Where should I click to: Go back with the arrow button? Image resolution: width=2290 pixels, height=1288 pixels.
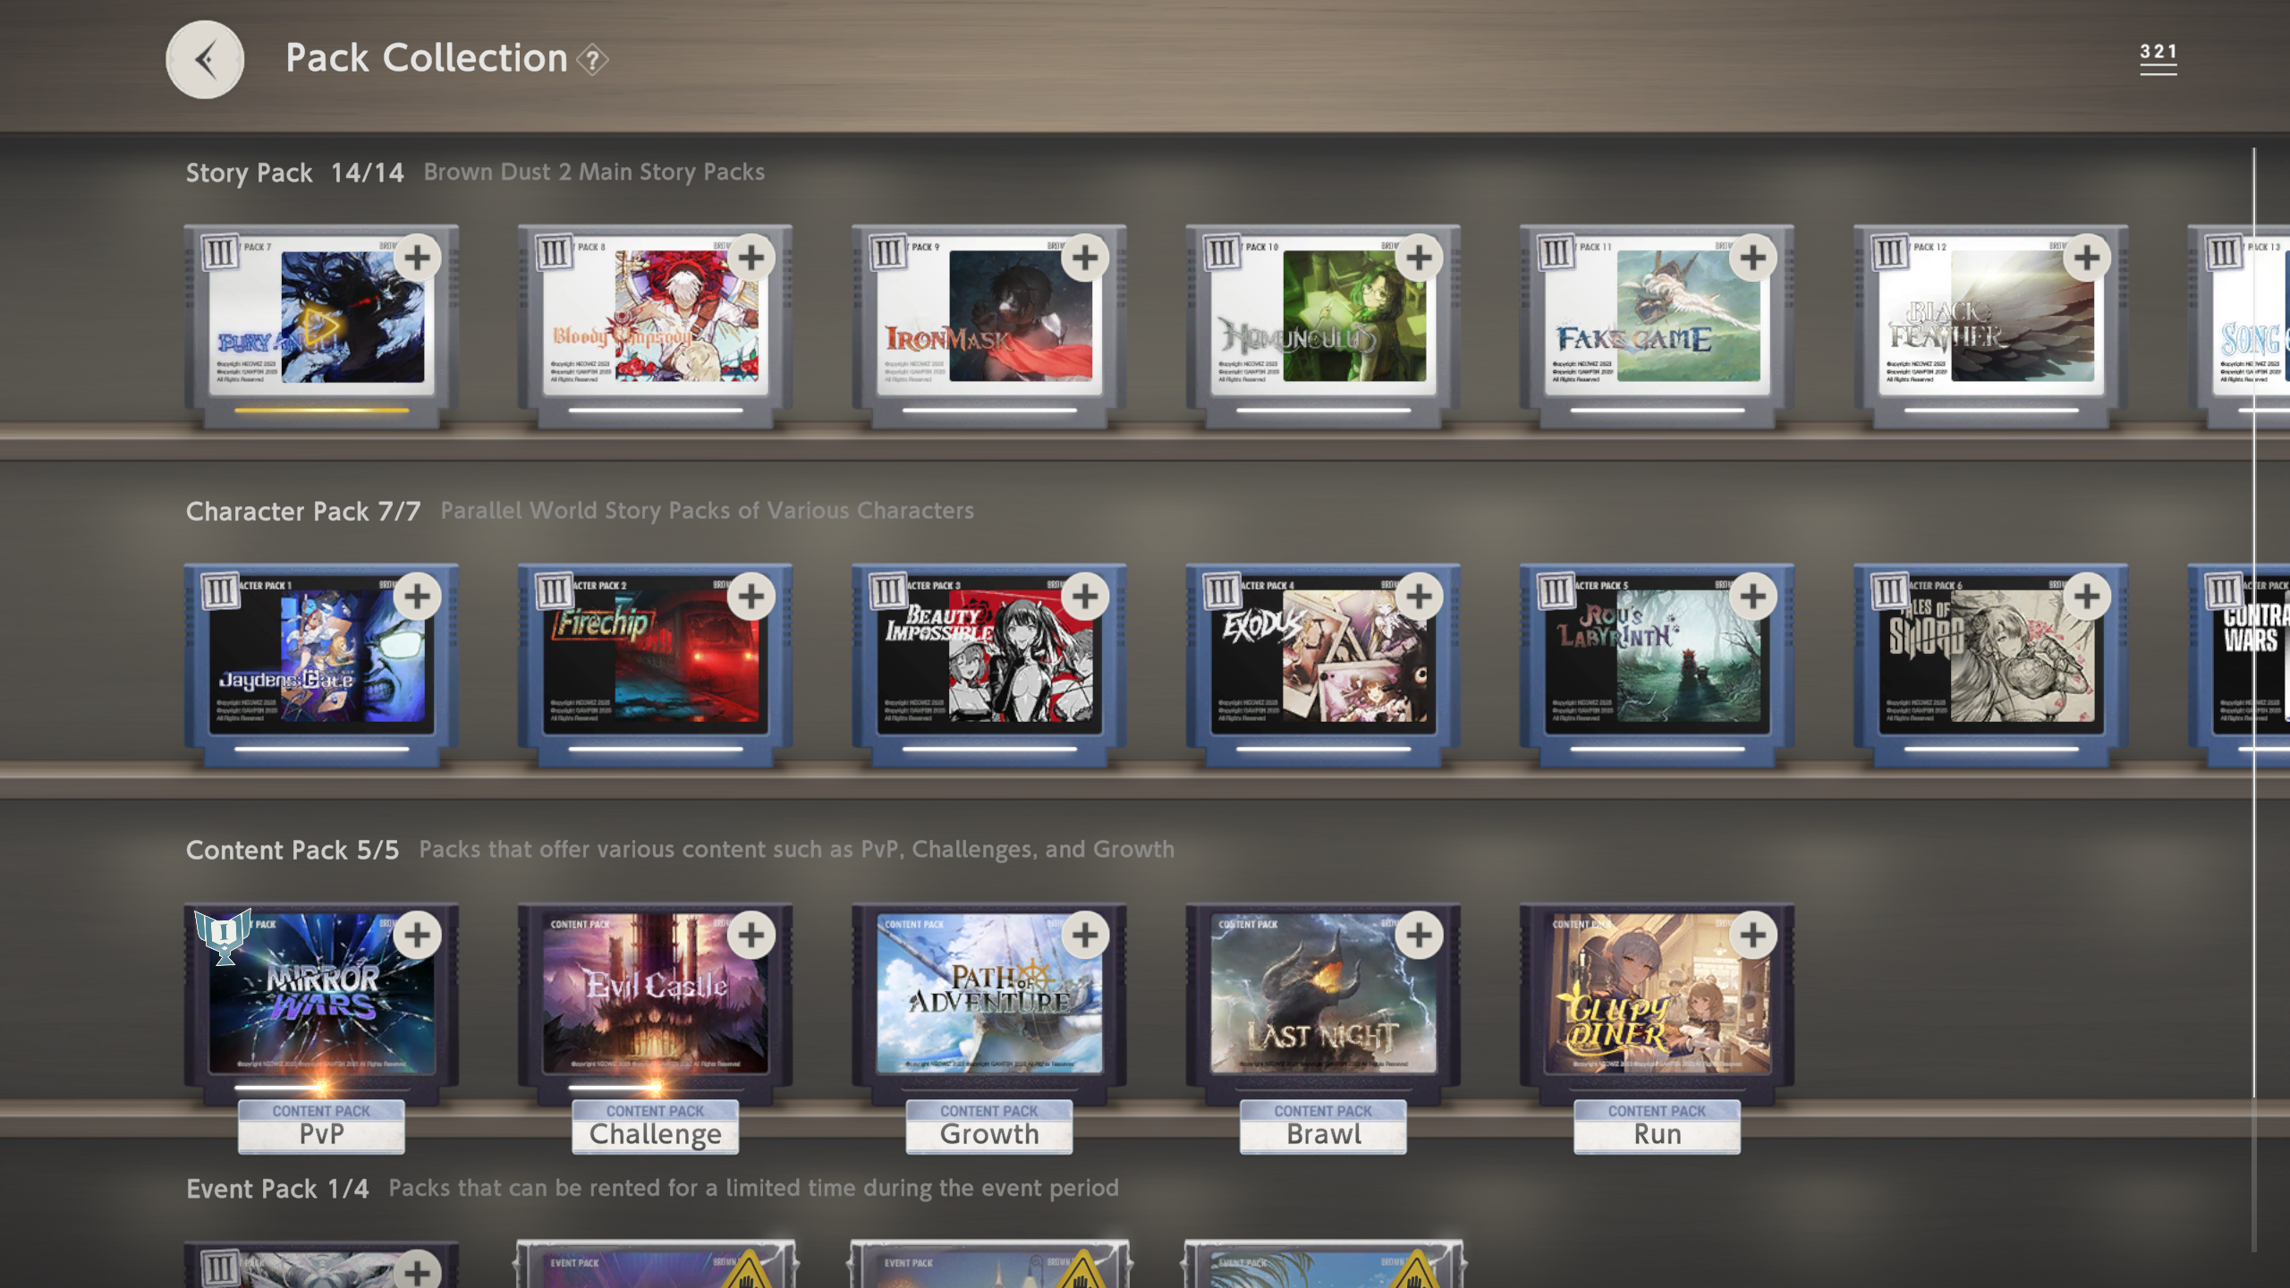click(x=205, y=60)
